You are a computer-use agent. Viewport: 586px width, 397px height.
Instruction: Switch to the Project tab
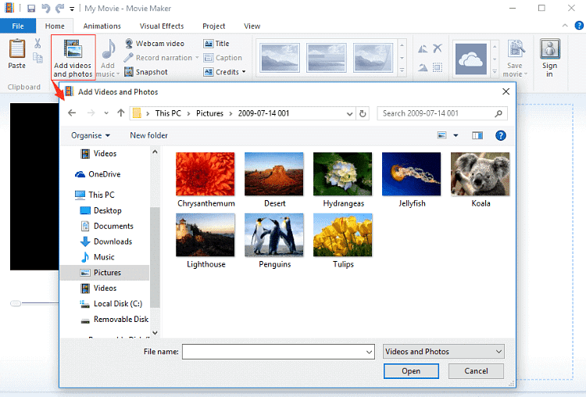click(213, 26)
